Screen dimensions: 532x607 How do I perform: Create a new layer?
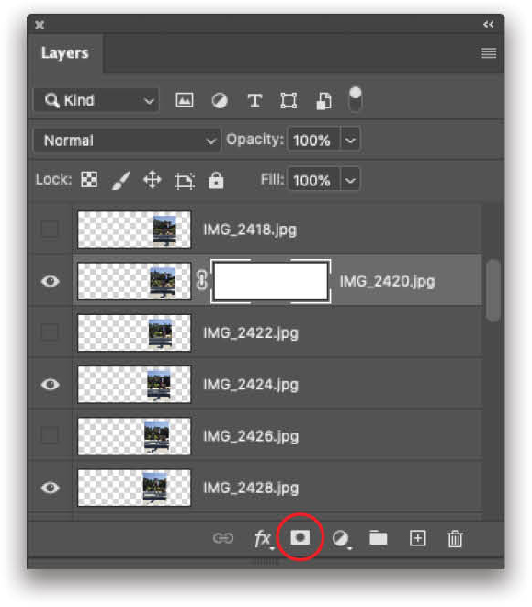418,538
